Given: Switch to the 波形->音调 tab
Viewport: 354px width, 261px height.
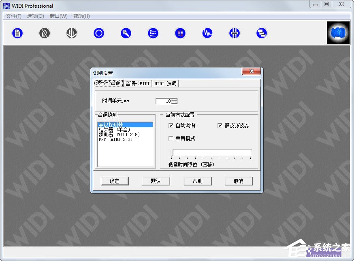Looking at the screenshot, I should pyautogui.click(x=109, y=83).
